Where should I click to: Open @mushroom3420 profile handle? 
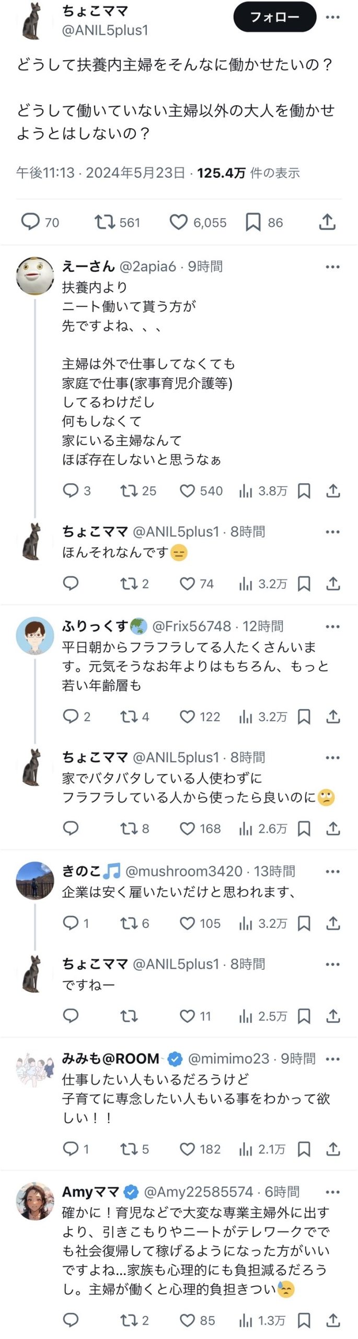point(184,871)
